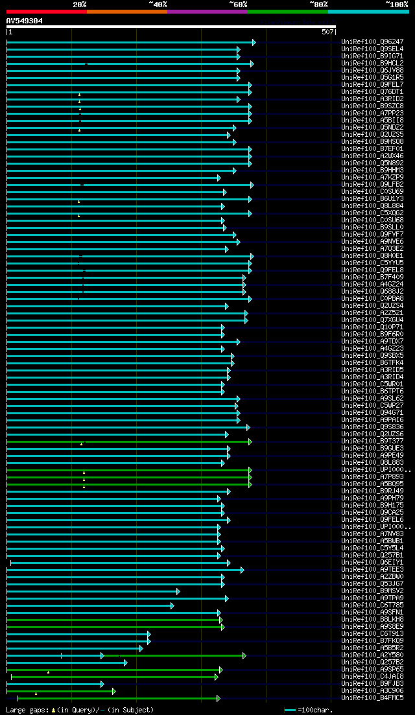Select the UniRef100_B8LKH8 entry
415x715 pixels.
pos(372,620)
